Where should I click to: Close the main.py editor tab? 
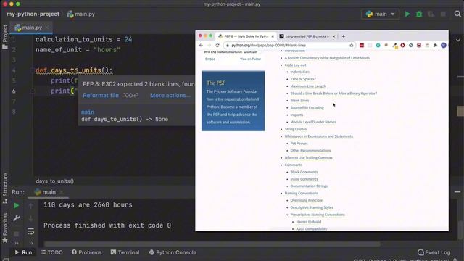point(47,28)
